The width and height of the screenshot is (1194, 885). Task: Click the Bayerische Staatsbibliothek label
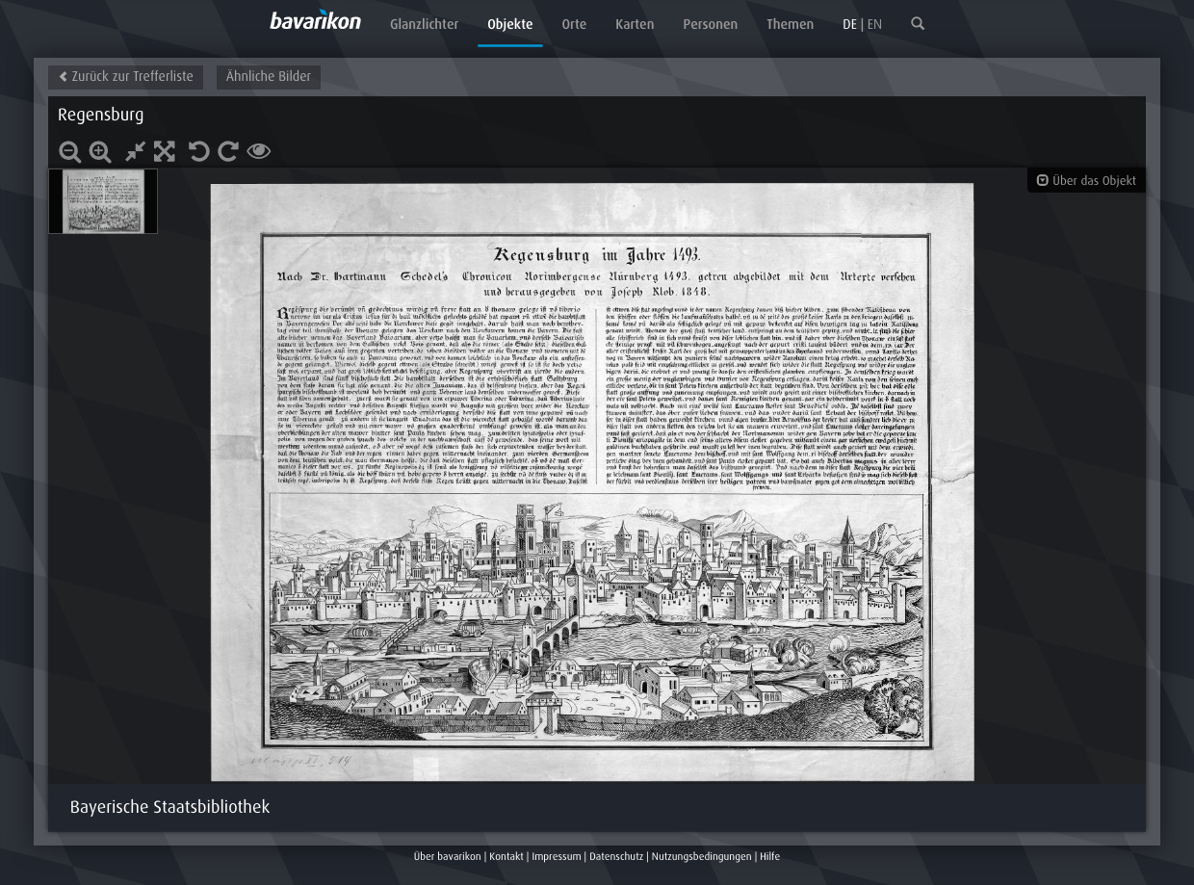click(169, 807)
